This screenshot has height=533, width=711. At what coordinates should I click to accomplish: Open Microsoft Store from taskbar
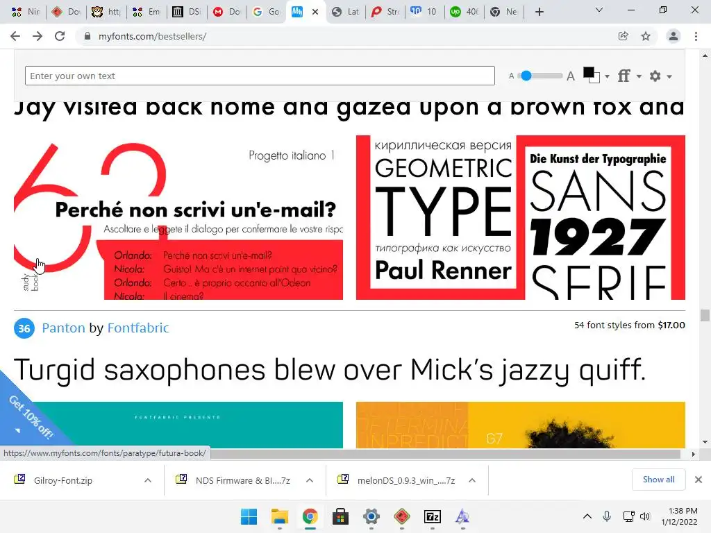(340, 516)
